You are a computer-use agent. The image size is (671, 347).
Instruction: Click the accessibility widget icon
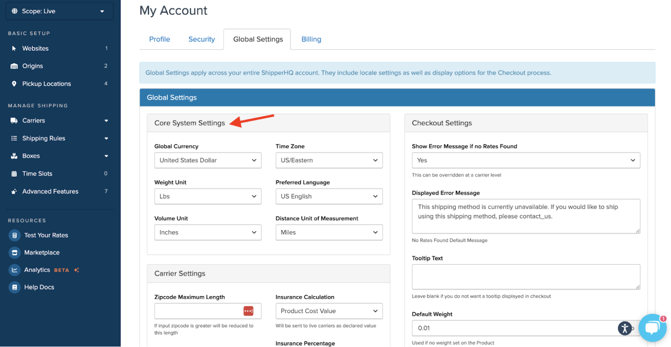(x=624, y=328)
